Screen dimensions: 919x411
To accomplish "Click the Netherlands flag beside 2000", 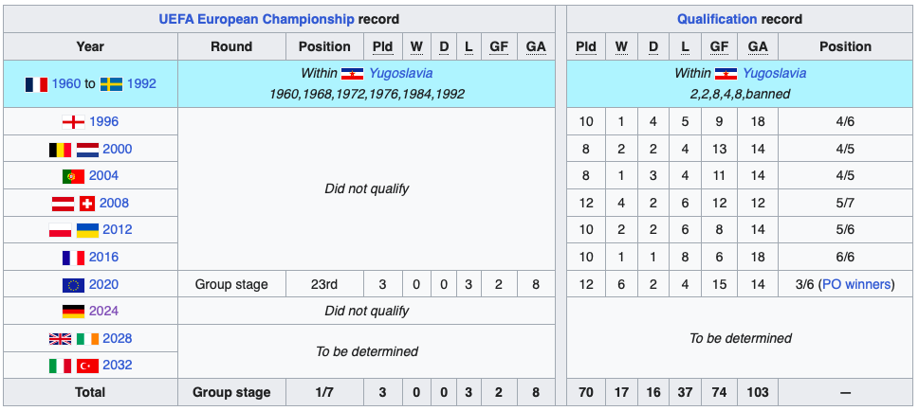I will 87,150.
